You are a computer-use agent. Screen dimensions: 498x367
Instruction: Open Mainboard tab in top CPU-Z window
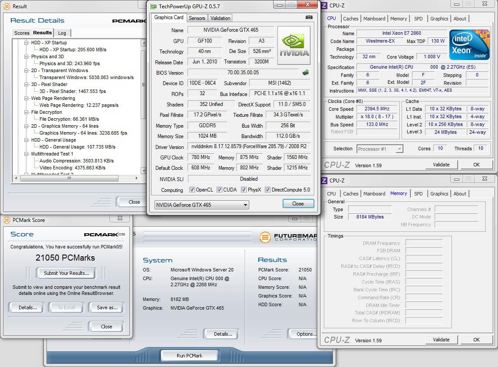374,19
